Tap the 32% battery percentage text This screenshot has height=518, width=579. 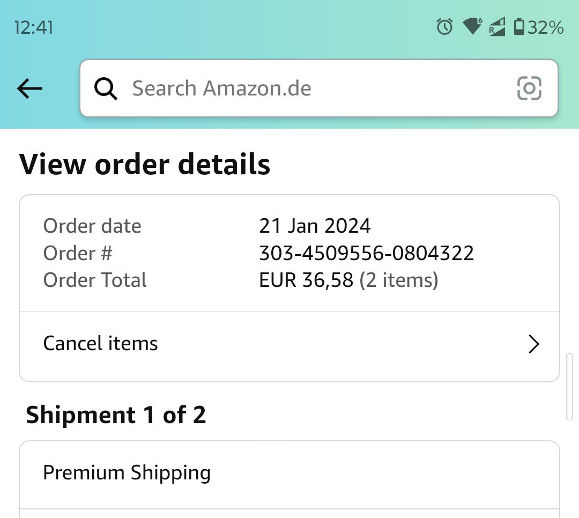546,27
